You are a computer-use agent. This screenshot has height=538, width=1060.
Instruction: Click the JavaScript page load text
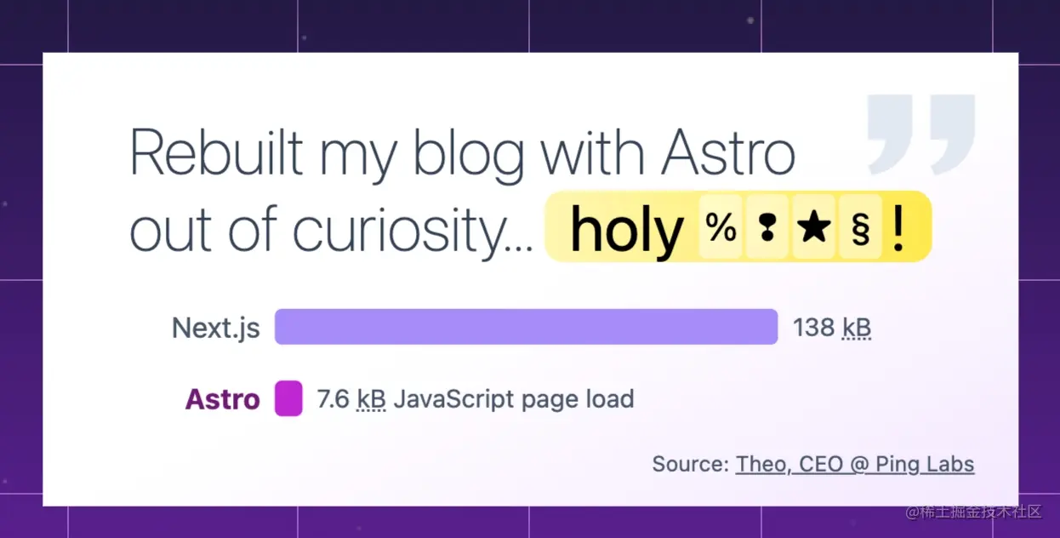[x=514, y=398]
